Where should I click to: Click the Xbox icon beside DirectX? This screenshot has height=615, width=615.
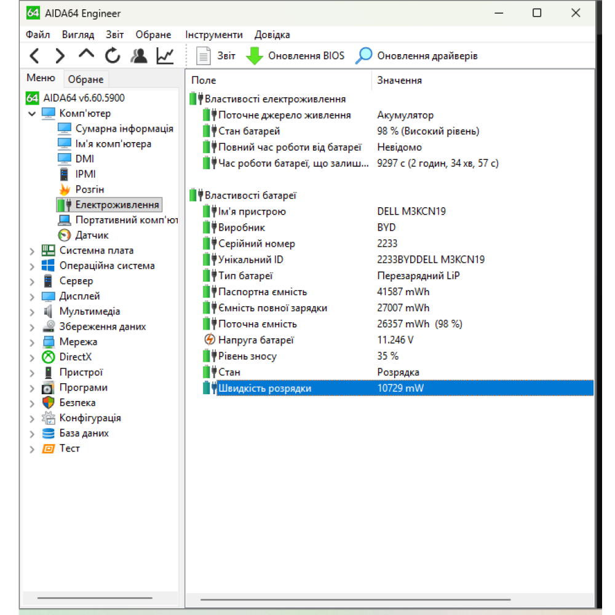48,357
